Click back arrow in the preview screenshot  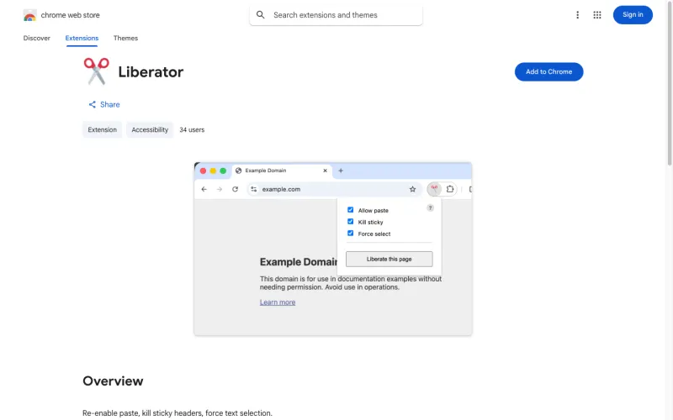204,189
